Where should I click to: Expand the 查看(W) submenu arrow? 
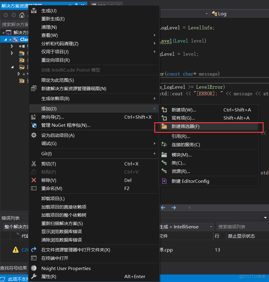(155, 35)
